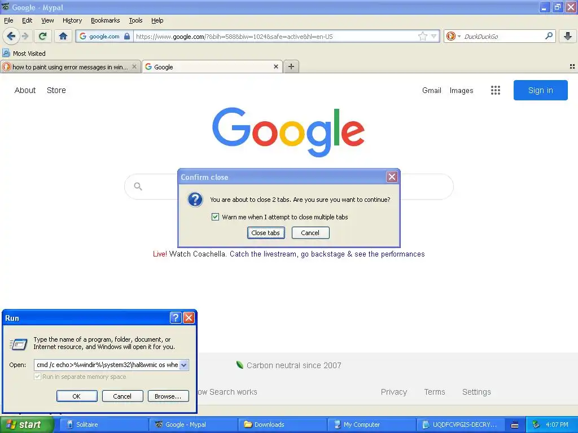Click the search magnifier in DuckDuckGo box
This screenshot has width=578, height=433.
[549, 36]
